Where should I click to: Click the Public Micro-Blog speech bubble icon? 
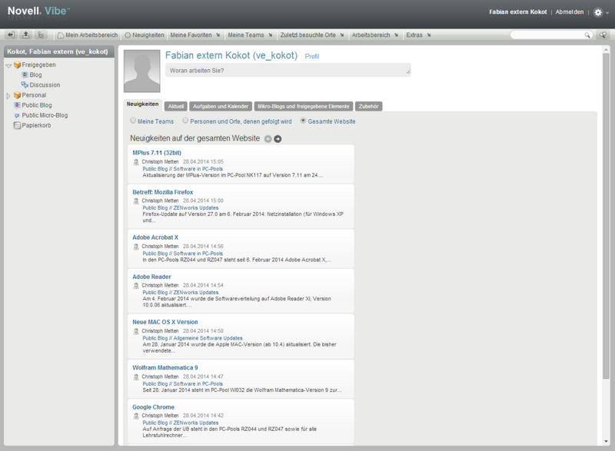17,115
